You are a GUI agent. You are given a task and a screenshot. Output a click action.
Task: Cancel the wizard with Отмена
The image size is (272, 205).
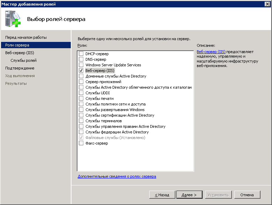[247, 195]
